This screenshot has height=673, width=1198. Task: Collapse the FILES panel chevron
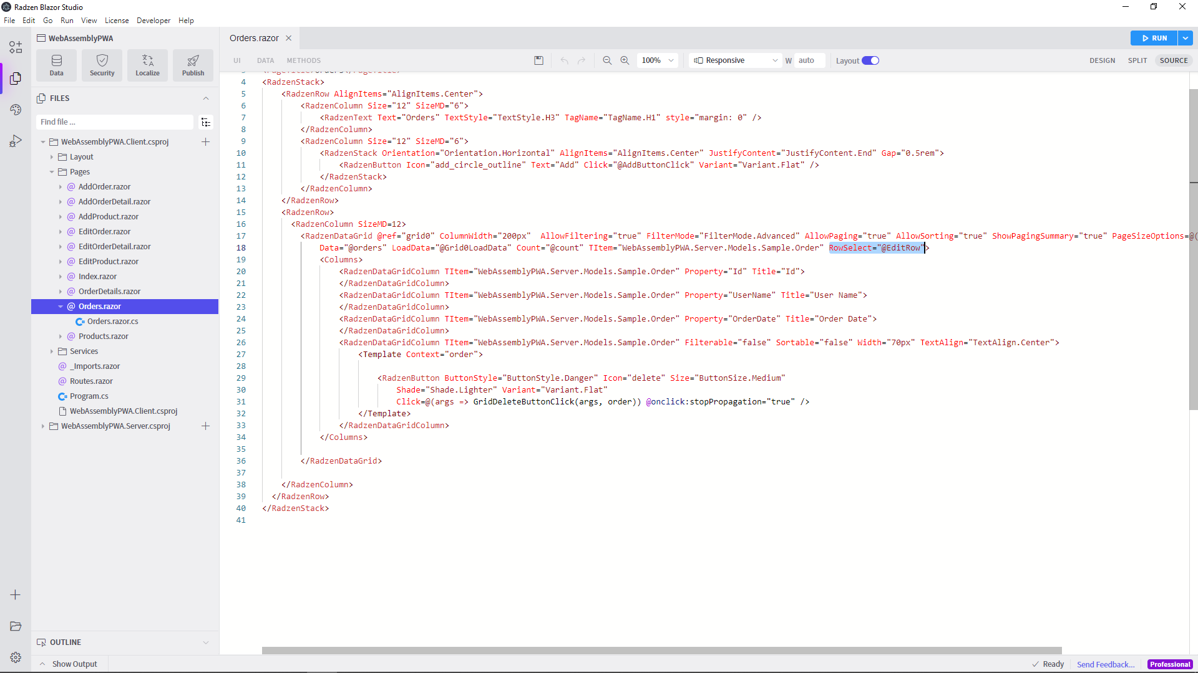206,98
